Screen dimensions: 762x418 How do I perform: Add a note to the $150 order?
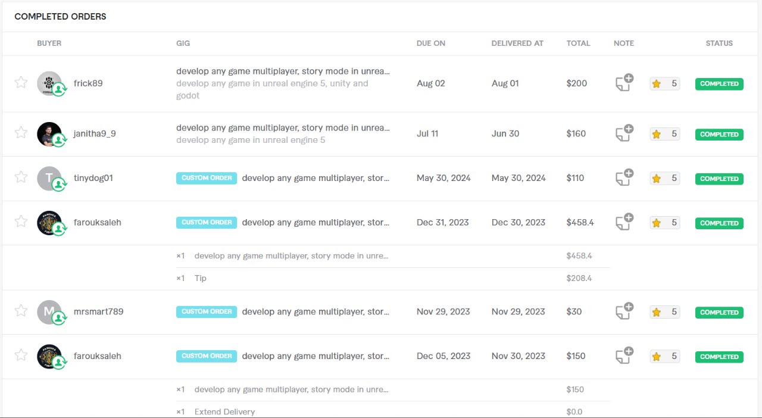pos(624,356)
